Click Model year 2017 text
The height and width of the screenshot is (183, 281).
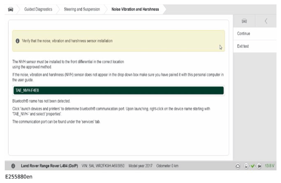(140, 166)
